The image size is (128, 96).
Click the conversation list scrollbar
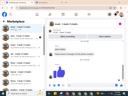[44, 40]
